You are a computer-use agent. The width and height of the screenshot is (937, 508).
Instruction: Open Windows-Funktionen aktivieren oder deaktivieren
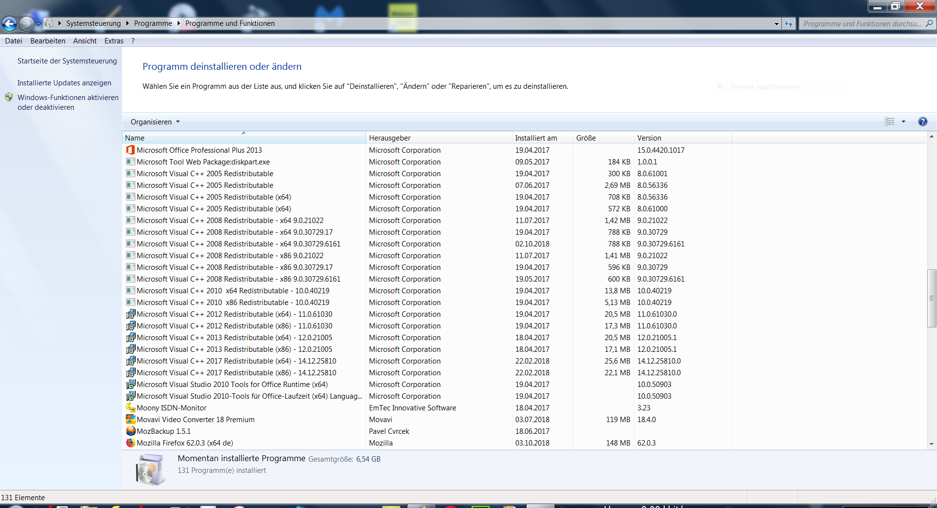[x=68, y=102]
